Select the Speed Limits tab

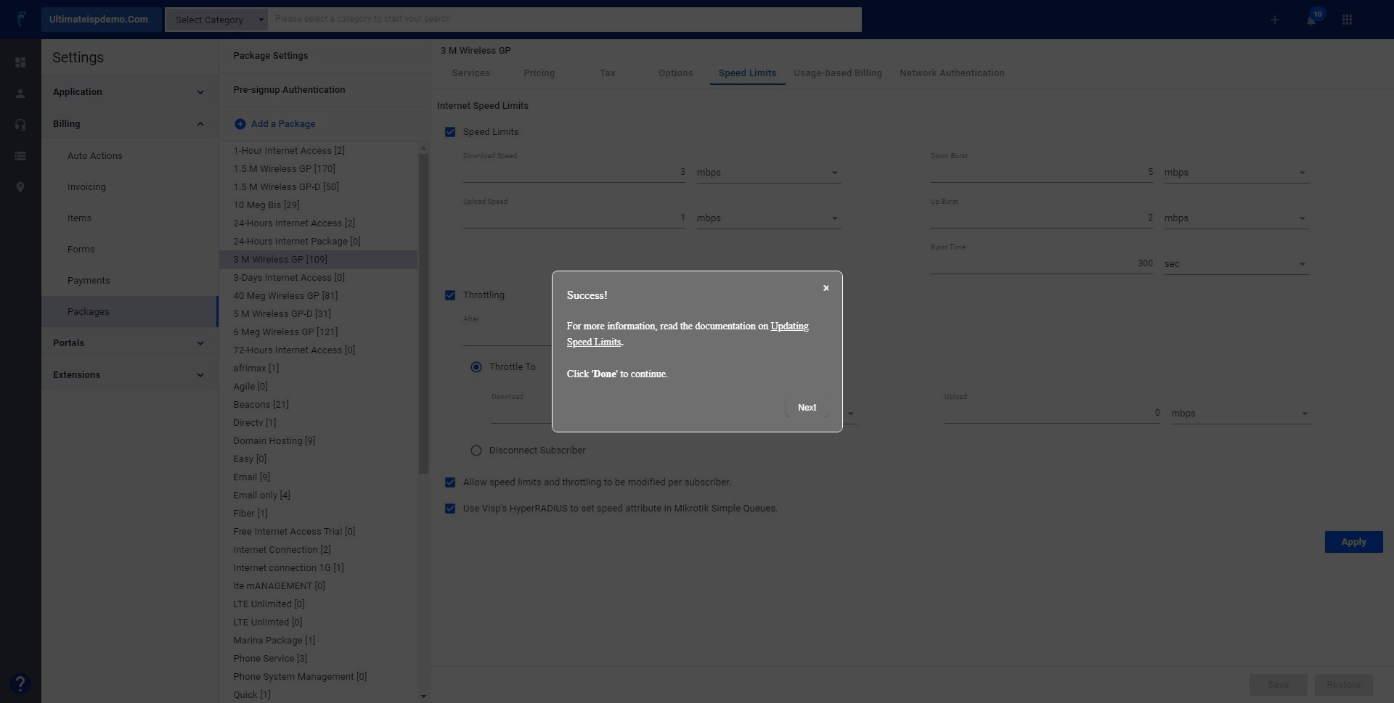pos(747,73)
